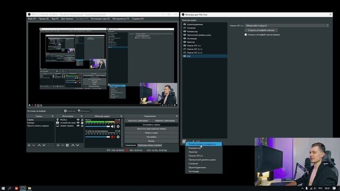Image resolution: width=340 pixels, height=191 pixels.
Task: Toggle lock on the second source row
Action: point(82,123)
